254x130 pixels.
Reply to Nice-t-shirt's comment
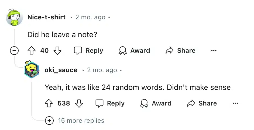click(88, 51)
